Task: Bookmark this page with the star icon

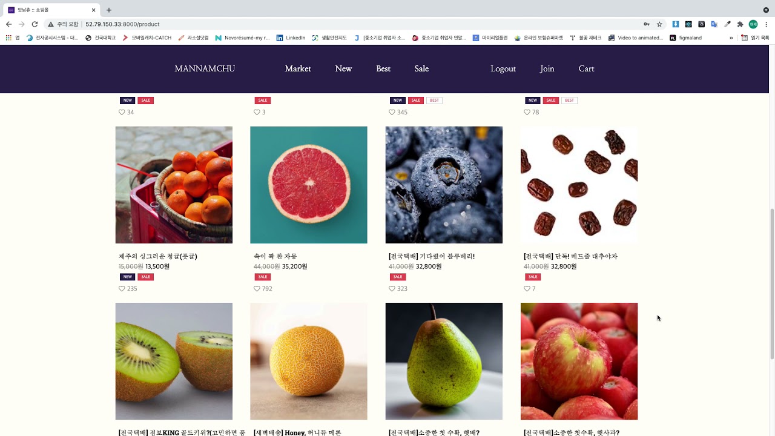Action: pos(659,24)
